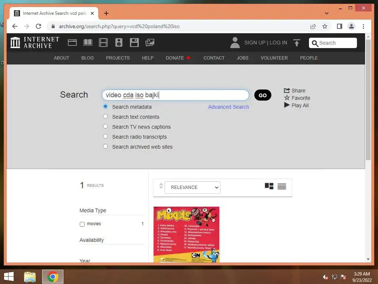The image size is (378, 284).
Task: Select Search radio transcripts option
Action: [x=105, y=136]
